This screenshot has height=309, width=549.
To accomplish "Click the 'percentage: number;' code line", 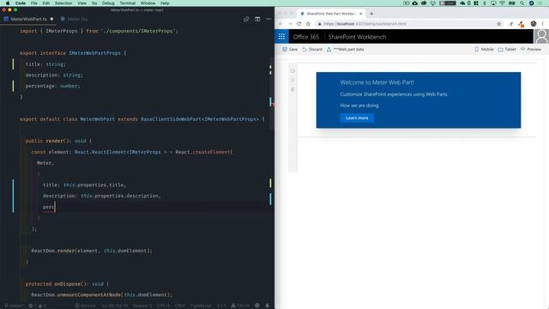I will coord(52,86).
